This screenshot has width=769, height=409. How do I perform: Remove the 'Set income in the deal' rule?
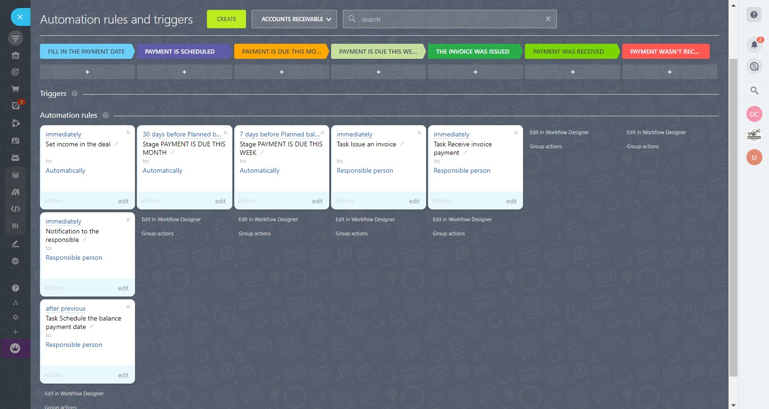pyautogui.click(x=128, y=133)
